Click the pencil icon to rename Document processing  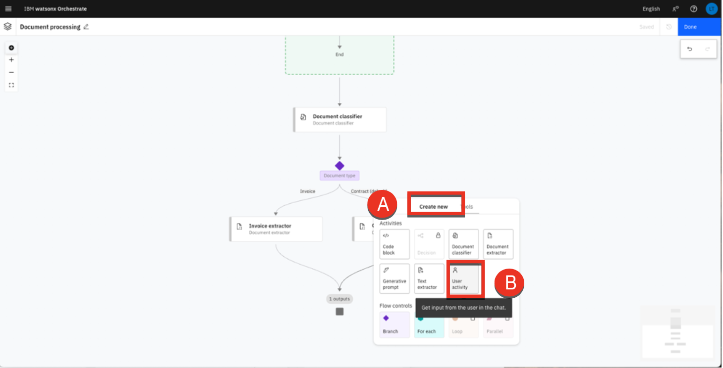86,27
